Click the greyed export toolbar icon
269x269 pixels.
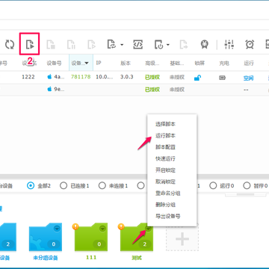point(184,45)
